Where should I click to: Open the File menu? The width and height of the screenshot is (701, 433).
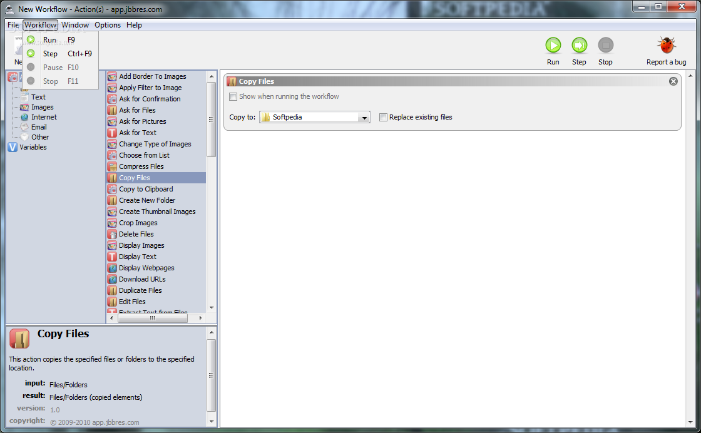[13, 25]
